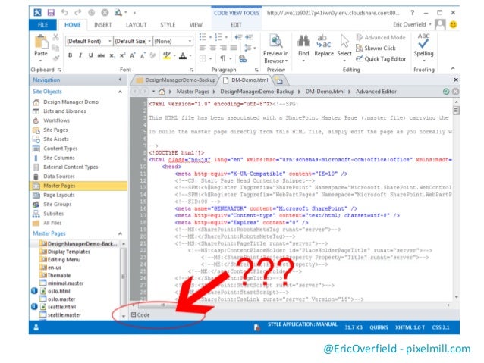The image size is (484, 363).
Task: Click the smiley feedback icon
Action: pyautogui.click(x=453, y=24)
